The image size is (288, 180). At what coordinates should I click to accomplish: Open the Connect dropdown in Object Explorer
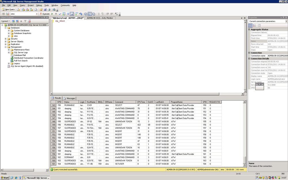point(5,21)
